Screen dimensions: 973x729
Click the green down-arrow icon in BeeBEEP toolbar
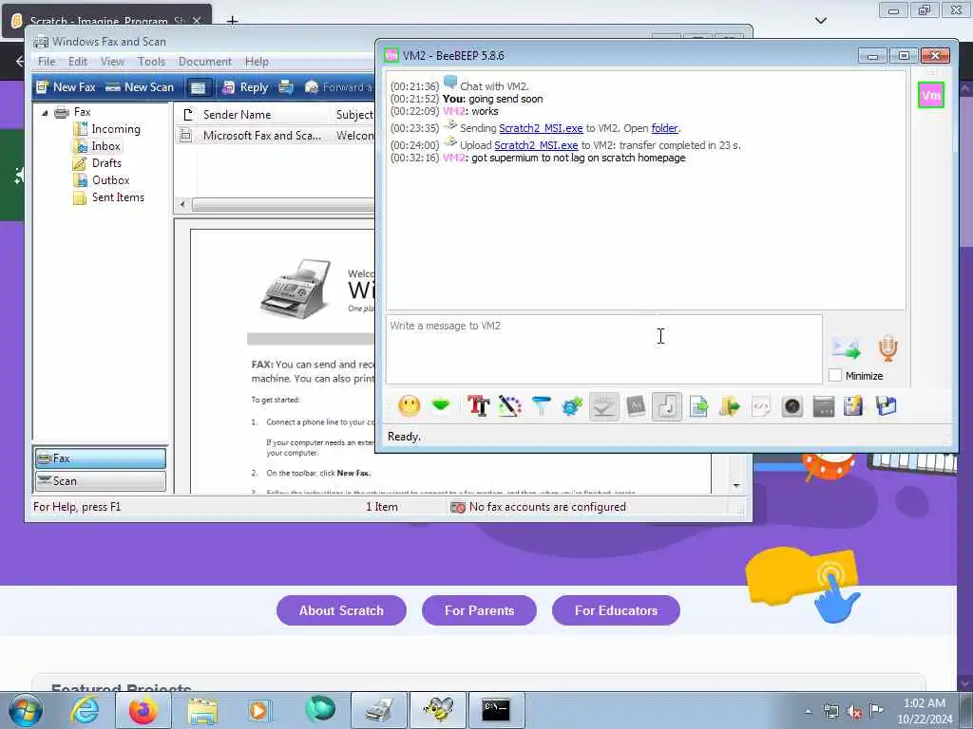[441, 406]
